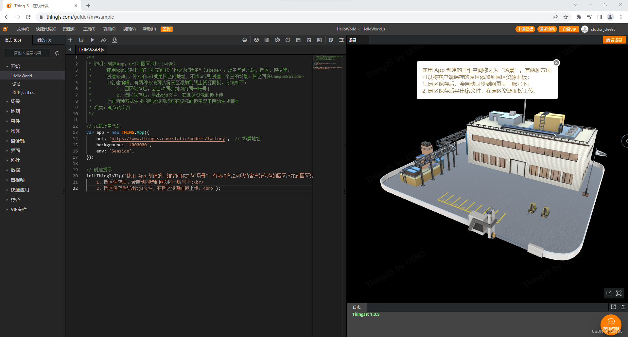The height and width of the screenshot is (337, 628).
Task: Open the 资源(R) menu
Action: click(69, 29)
